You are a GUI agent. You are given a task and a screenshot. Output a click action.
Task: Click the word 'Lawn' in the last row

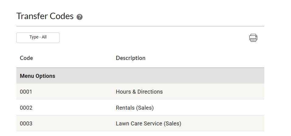122,124
